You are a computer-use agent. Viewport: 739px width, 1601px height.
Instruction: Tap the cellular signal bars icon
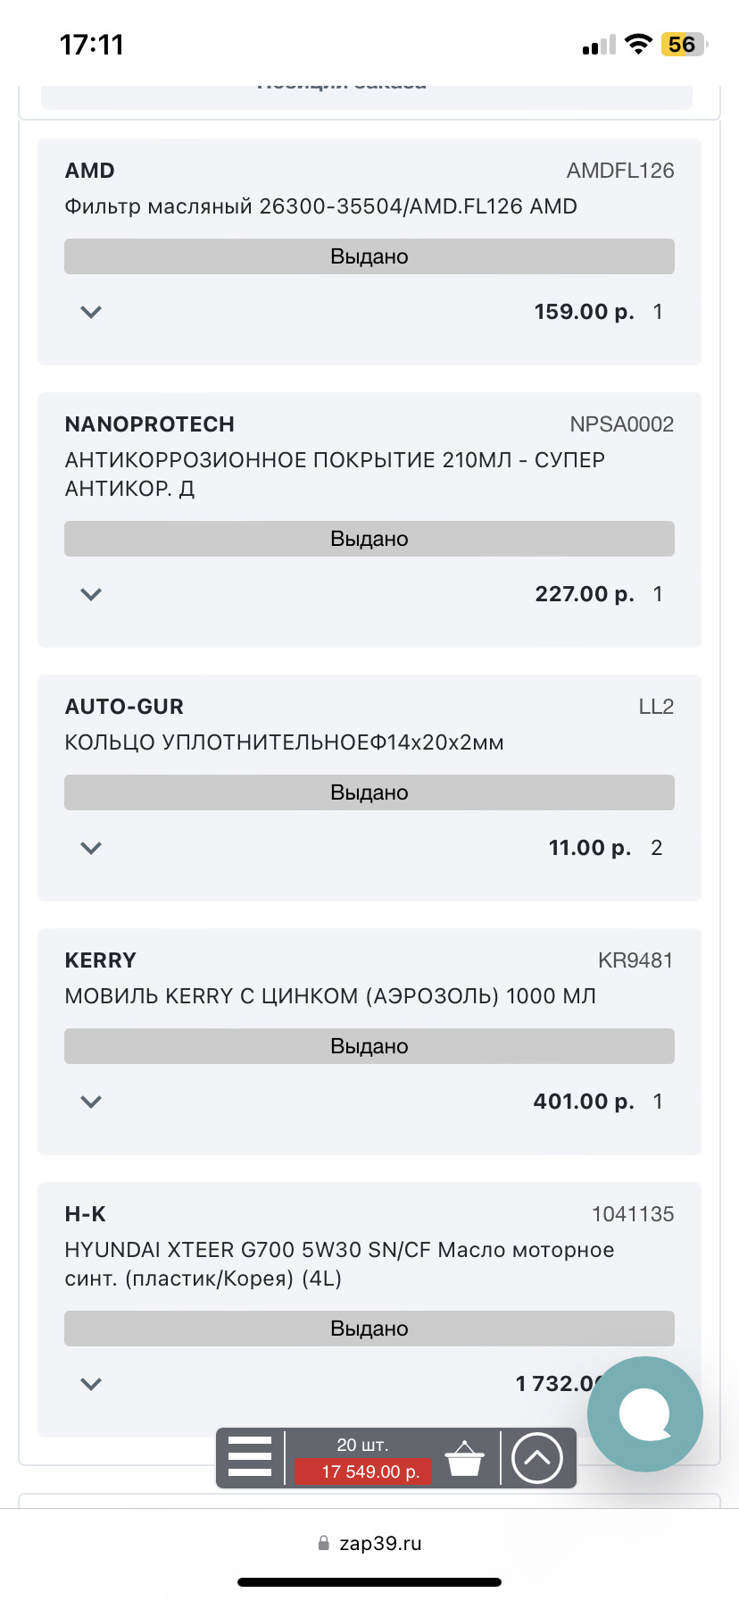[599, 46]
